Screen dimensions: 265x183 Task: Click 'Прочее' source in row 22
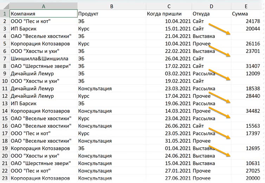coord(212,171)
